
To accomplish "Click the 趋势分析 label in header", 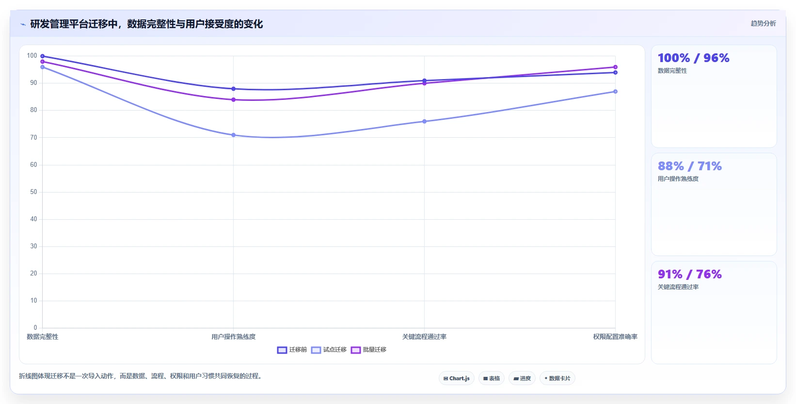I will coord(763,23).
